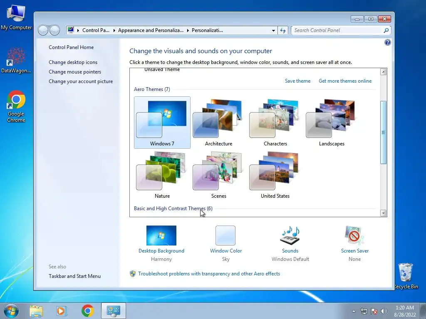This screenshot has width=426, height=319.
Task: Click the Forward navigation arrow
Action: point(55,30)
